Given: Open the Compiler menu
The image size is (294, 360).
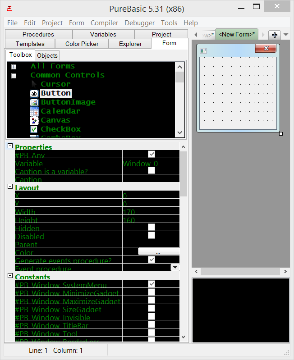Looking at the screenshot, I should (104, 23).
